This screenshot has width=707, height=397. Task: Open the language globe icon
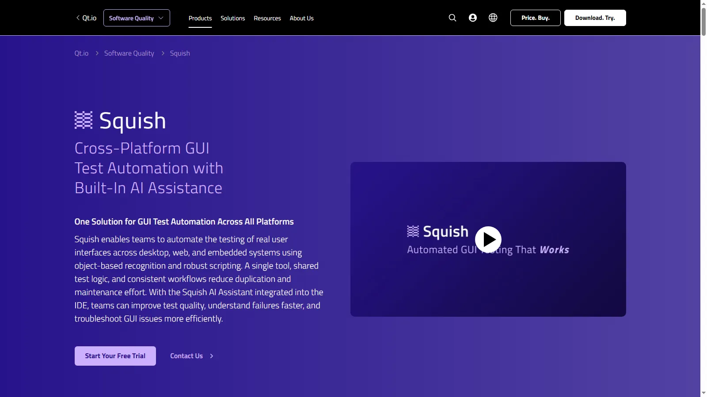click(493, 18)
